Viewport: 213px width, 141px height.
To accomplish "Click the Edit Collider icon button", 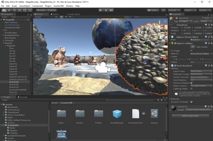I will (193, 47).
